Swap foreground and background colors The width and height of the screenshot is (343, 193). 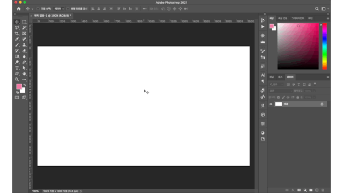click(25, 85)
